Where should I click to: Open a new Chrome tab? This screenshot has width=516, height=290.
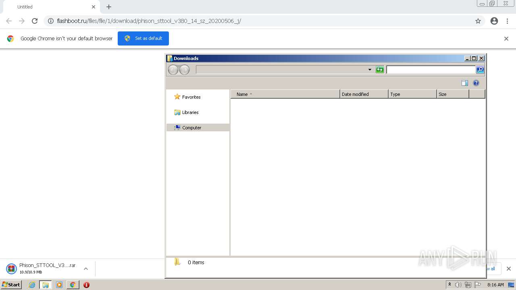pyautogui.click(x=109, y=7)
